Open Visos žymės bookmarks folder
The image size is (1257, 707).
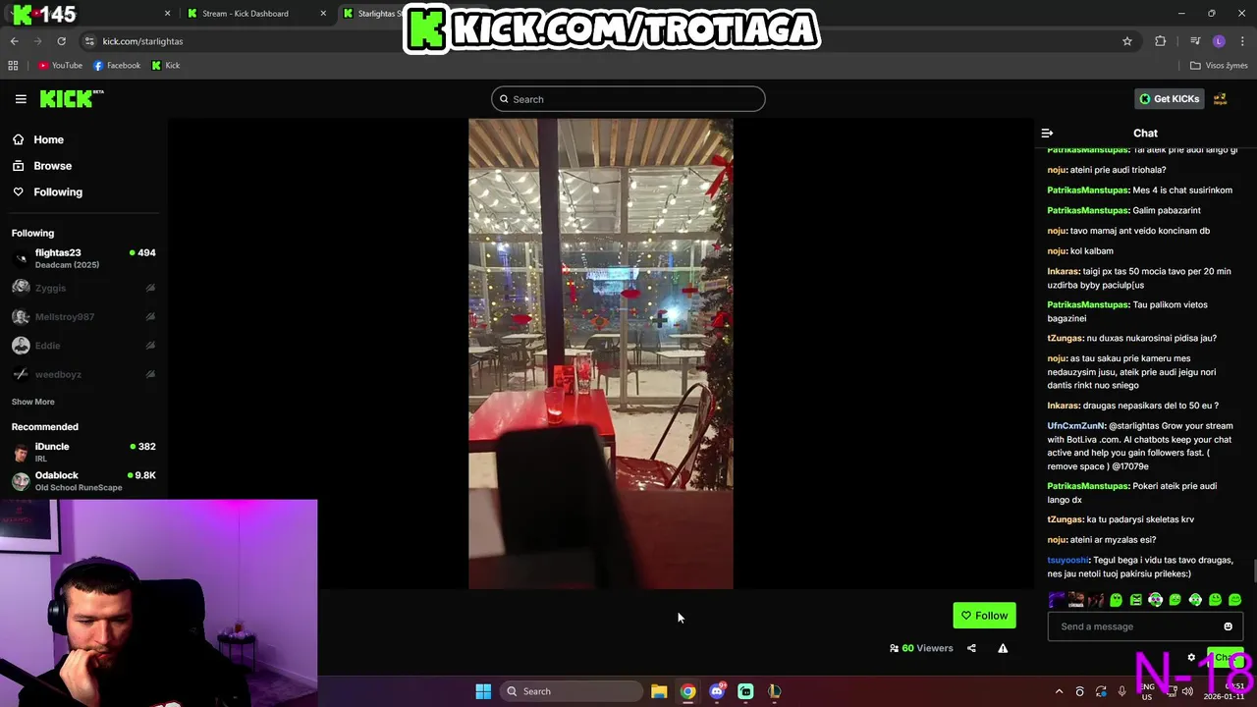coord(1219,66)
